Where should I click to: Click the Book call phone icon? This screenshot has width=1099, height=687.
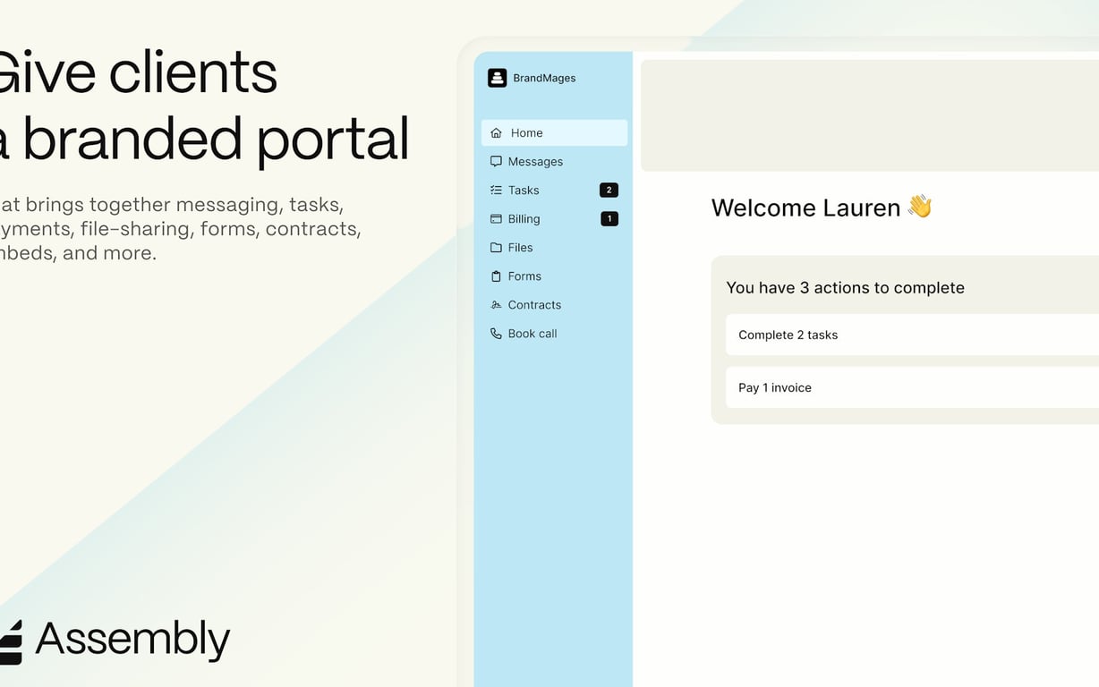click(x=496, y=333)
